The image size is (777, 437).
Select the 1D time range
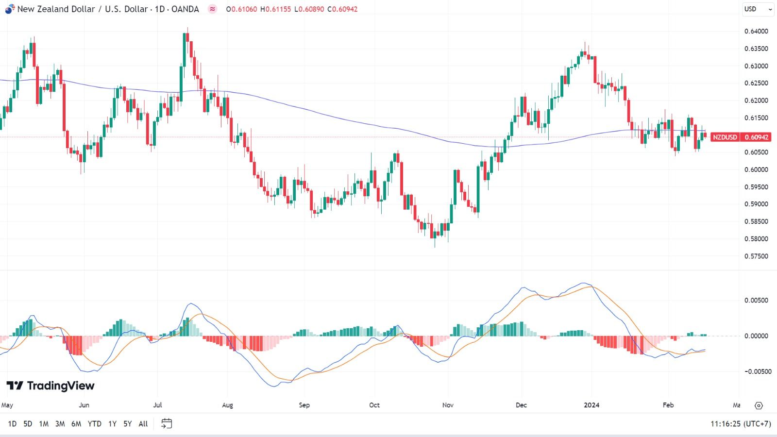(12, 424)
